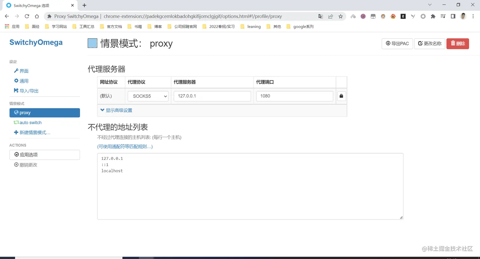Click the 更改名称 rename button
Screen dimensions: 480x259
click(x=430, y=43)
